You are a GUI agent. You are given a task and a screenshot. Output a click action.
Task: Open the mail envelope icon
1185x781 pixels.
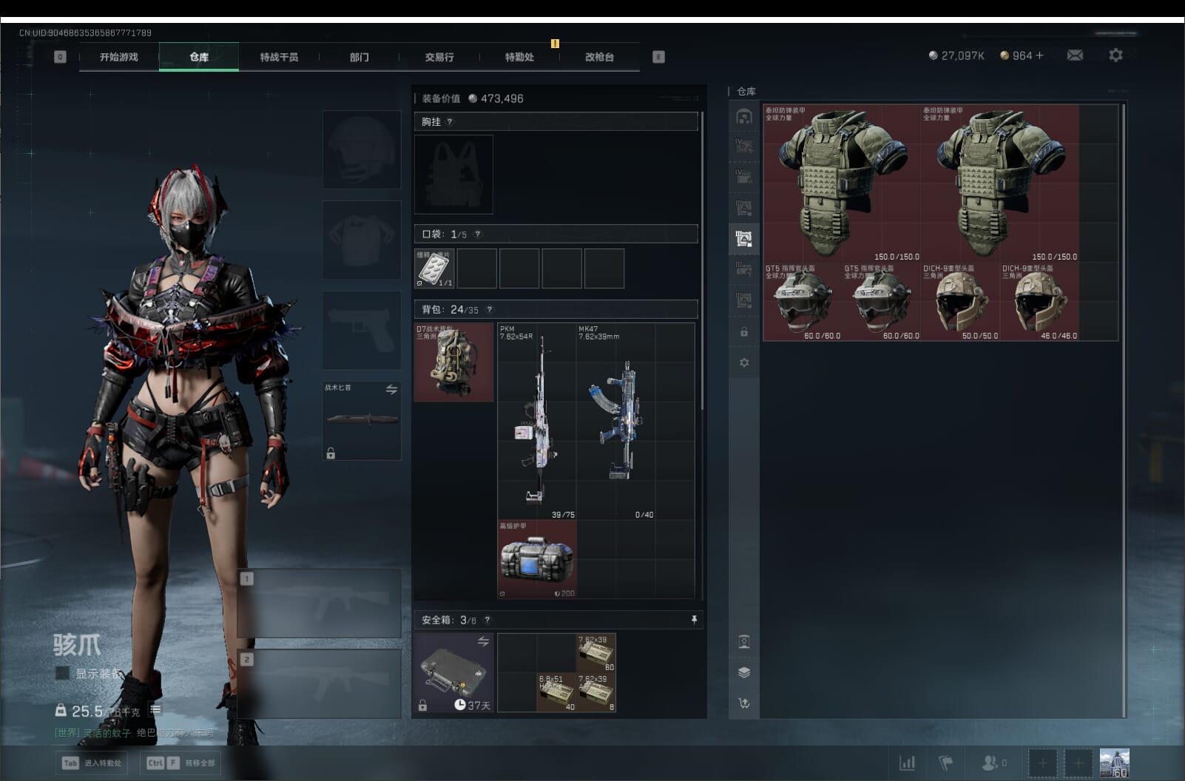point(1075,55)
